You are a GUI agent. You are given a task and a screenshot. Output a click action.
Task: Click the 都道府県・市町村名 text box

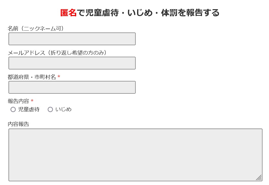(x=72, y=87)
